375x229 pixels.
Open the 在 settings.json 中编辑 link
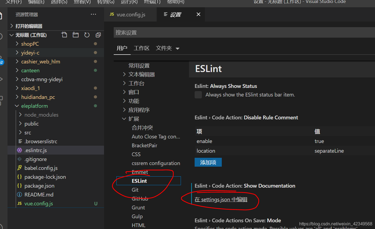(221, 199)
